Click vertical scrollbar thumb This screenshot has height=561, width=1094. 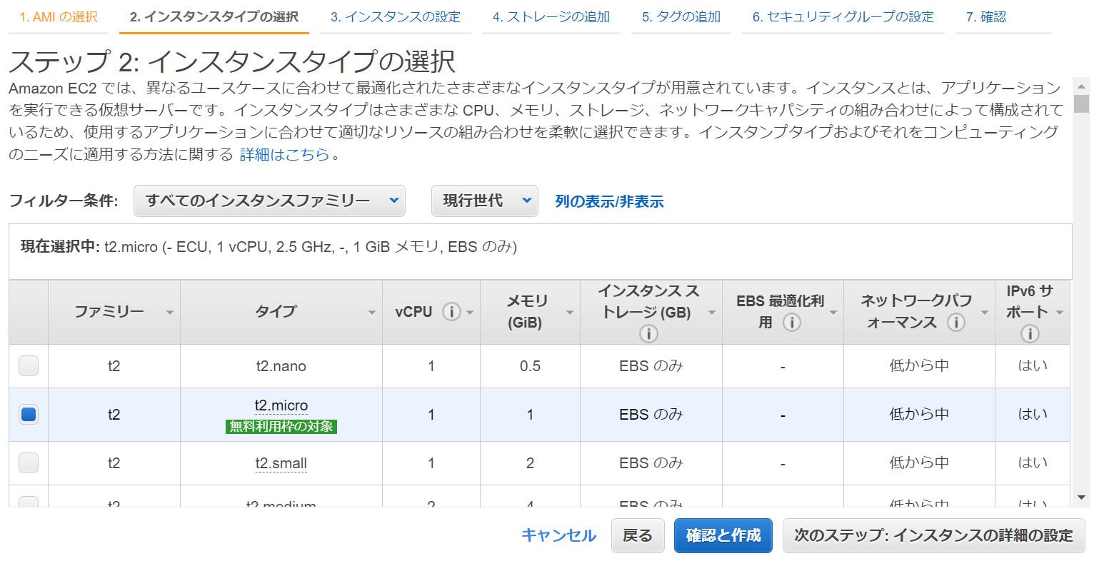[x=1081, y=103]
